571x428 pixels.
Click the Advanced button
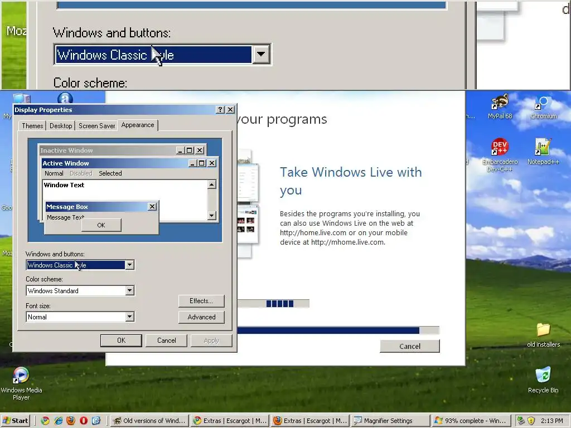pos(201,317)
